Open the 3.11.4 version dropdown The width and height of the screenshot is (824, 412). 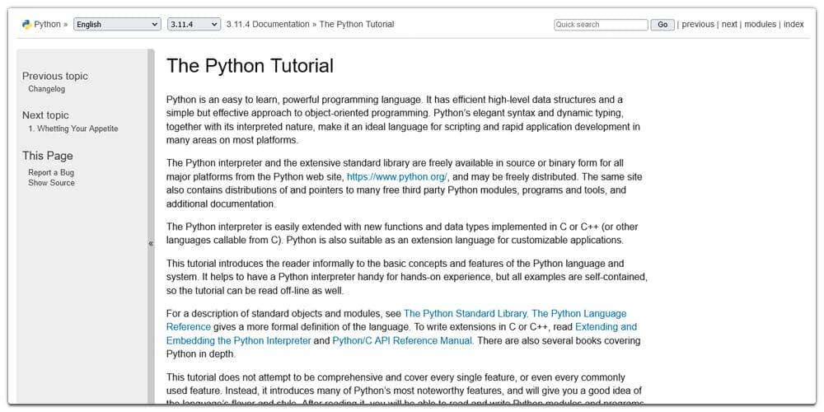coord(194,24)
